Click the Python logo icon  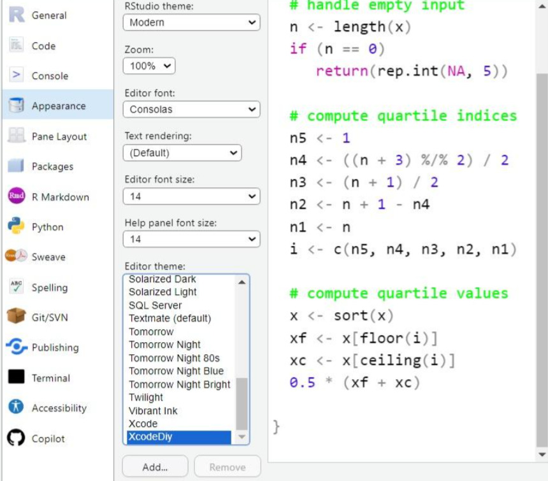pos(16,226)
